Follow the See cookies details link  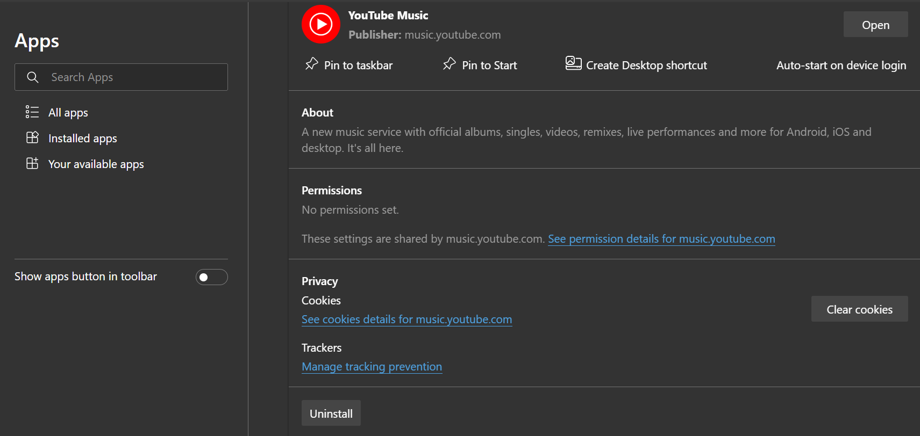(406, 319)
